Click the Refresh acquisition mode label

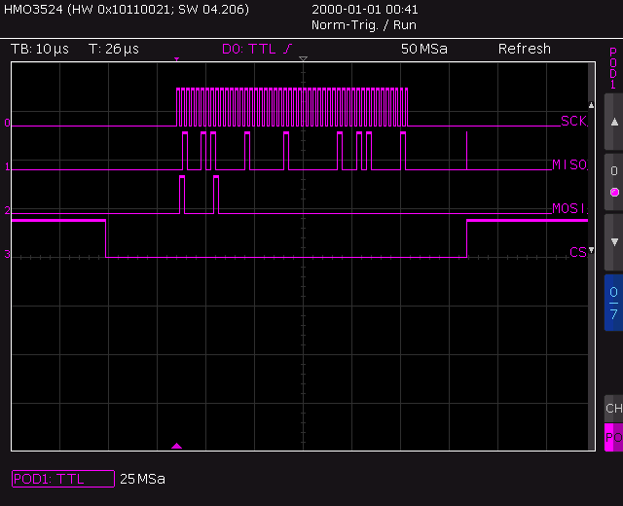point(525,49)
